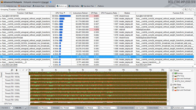Select the SleepEx row
196x110 pixels.
(x=97, y=57)
